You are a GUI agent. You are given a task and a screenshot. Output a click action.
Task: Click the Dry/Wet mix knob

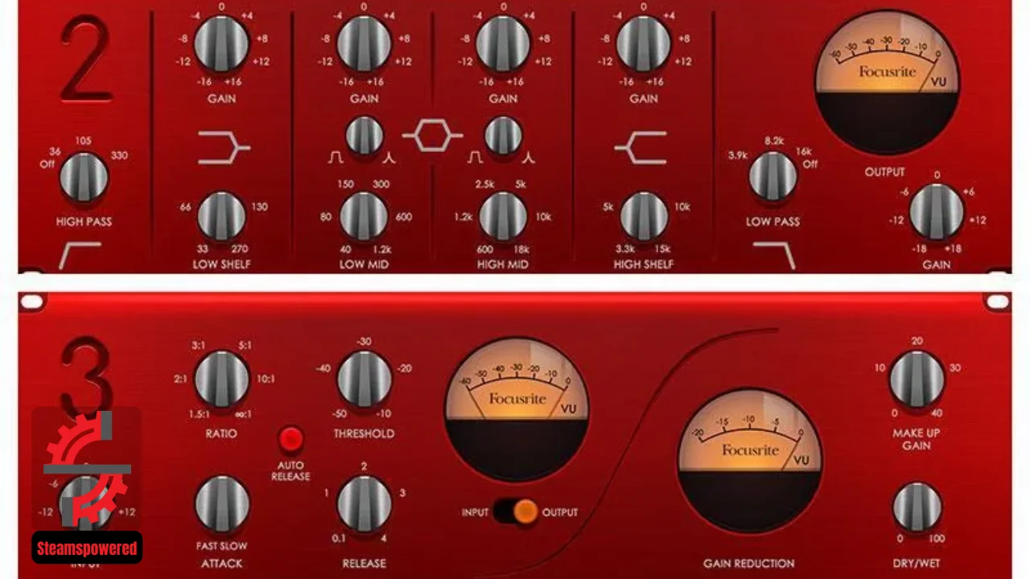(917, 508)
